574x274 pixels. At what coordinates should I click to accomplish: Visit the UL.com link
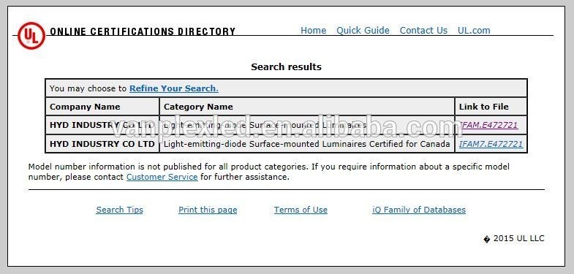[x=474, y=31]
